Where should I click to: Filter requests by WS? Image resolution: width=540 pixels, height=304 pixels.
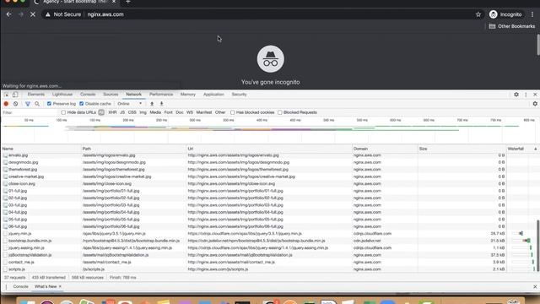190,112
